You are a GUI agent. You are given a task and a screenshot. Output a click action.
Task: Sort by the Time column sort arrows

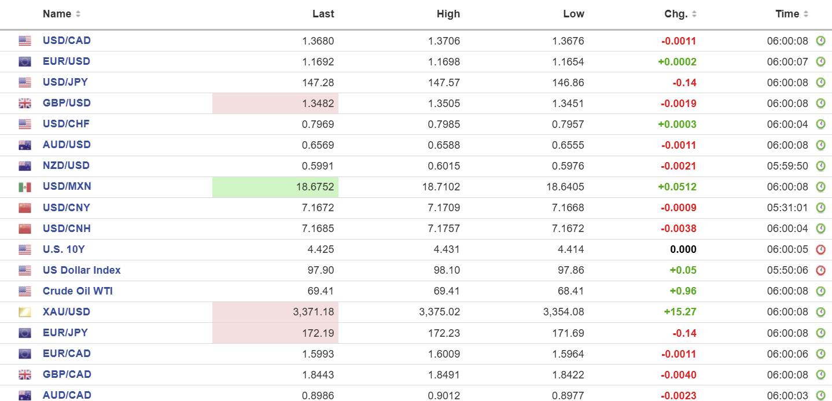click(x=806, y=14)
